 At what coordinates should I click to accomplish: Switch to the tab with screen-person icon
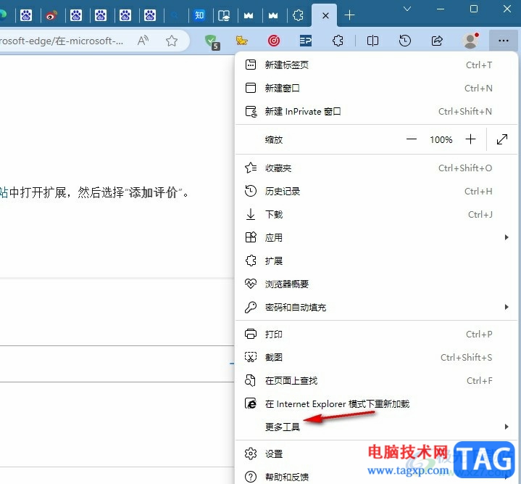[224, 15]
